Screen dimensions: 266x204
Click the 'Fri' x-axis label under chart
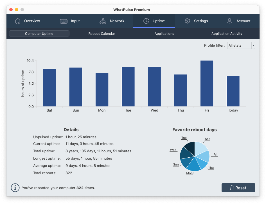coord(207,110)
